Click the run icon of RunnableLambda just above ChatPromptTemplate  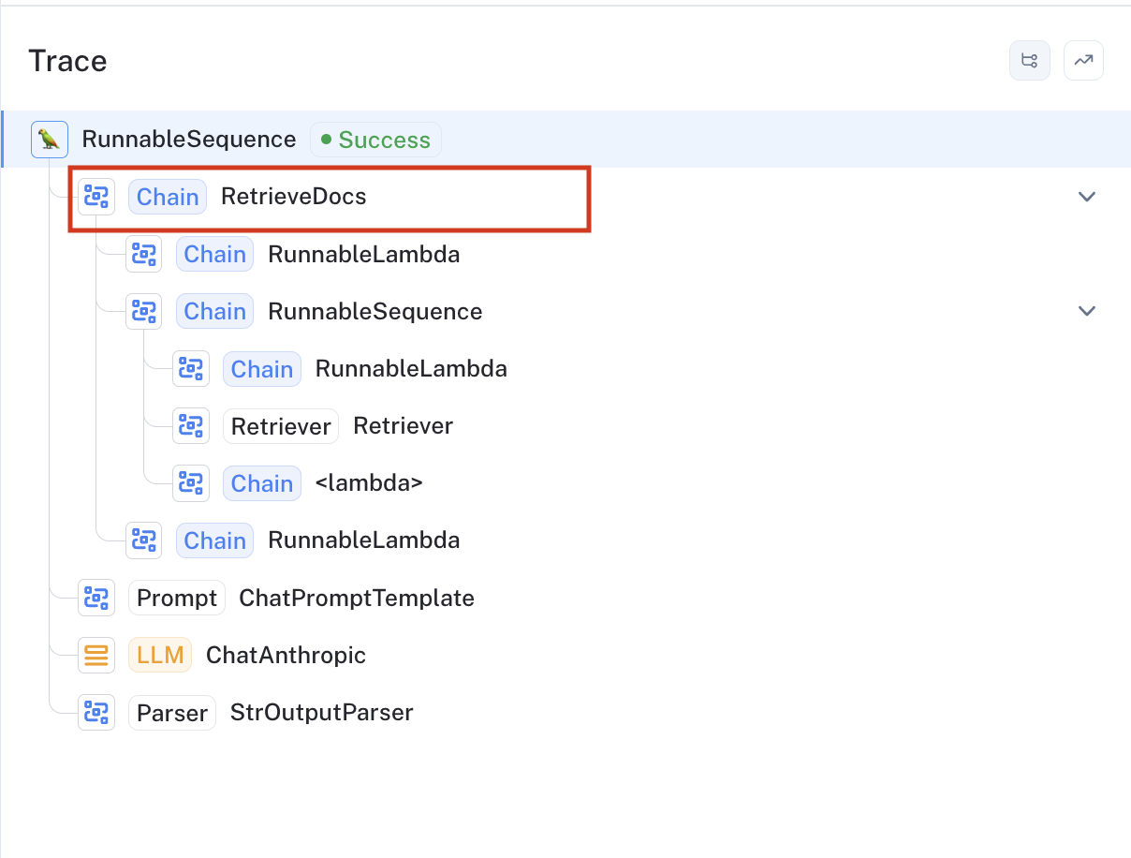pyautogui.click(x=143, y=540)
